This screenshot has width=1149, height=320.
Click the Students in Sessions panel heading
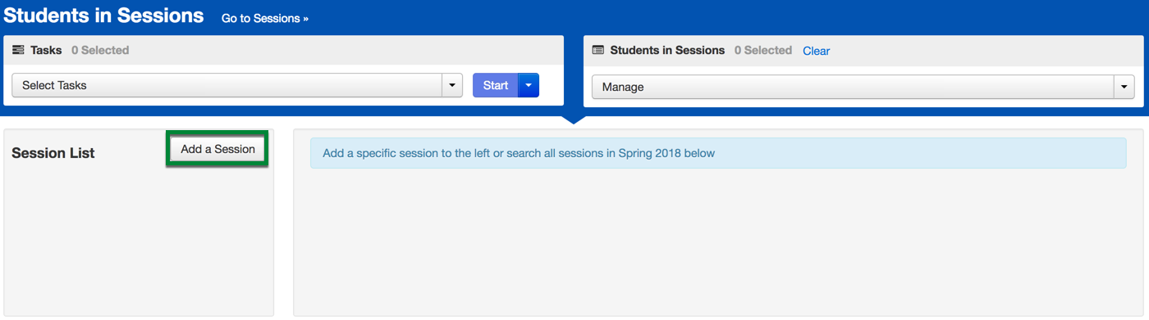tap(667, 50)
